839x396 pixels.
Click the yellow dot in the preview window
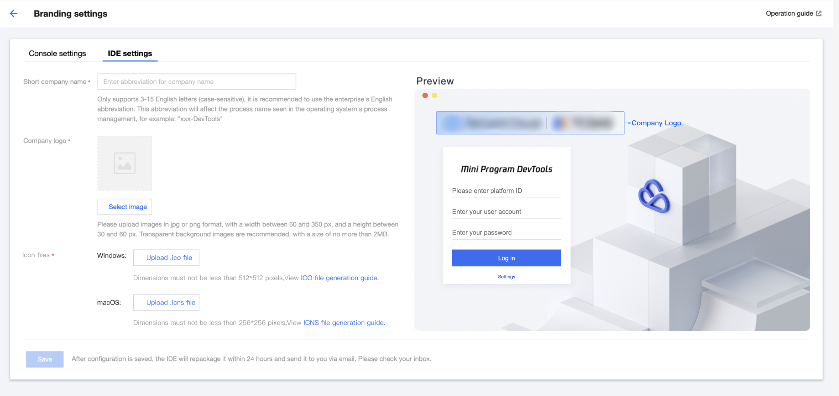pos(434,96)
